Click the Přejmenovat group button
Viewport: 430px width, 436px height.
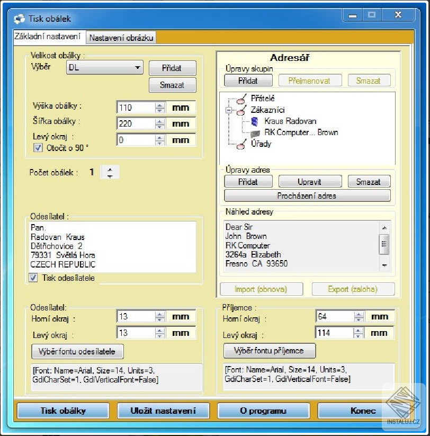coord(310,81)
